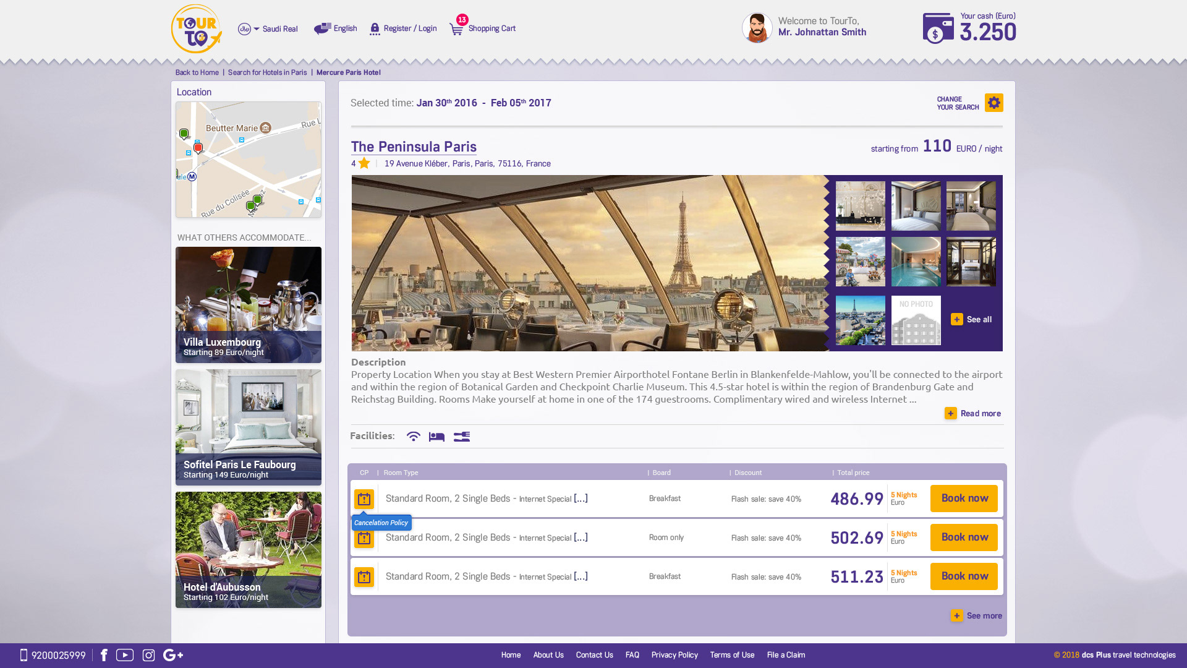
Task: Click the main rooftop restaurant photo
Action: tap(590, 263)
